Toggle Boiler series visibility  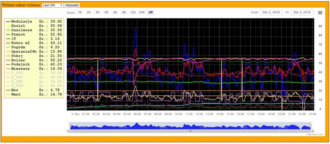point(18,60)
